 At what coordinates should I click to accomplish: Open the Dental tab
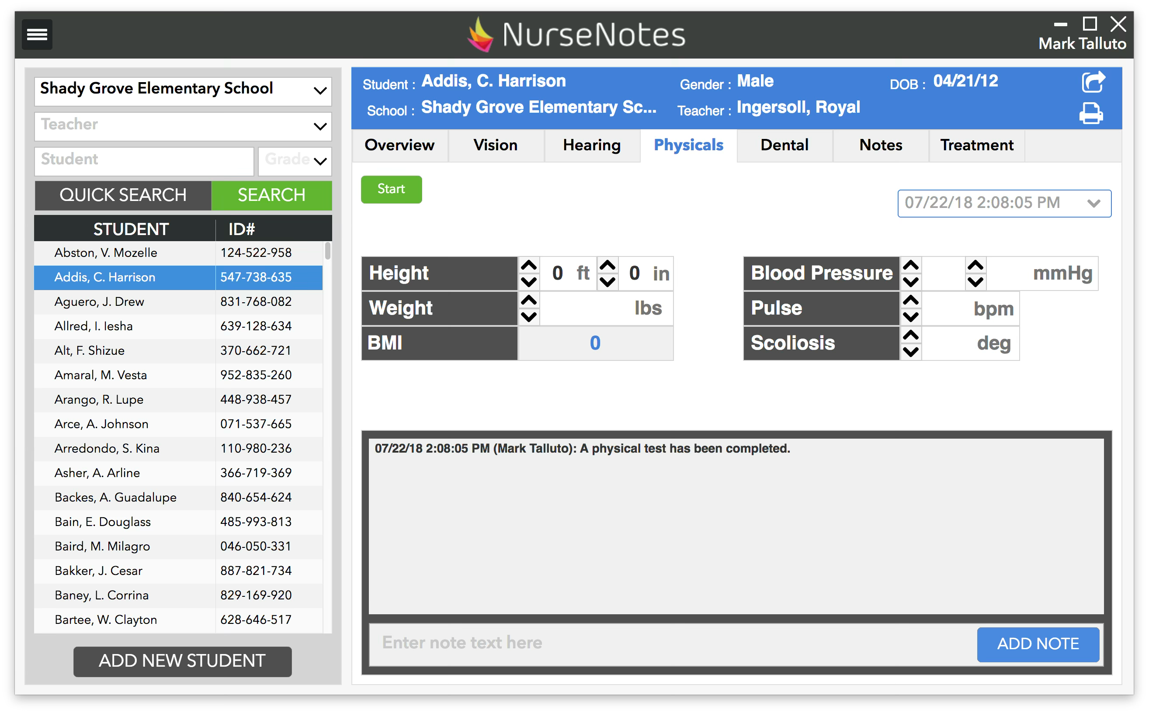click(x=784, y=145)
